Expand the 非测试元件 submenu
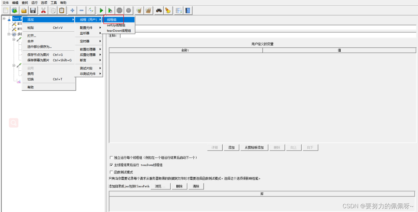Screen dimensions: 418x212 (x=89, y=74)
